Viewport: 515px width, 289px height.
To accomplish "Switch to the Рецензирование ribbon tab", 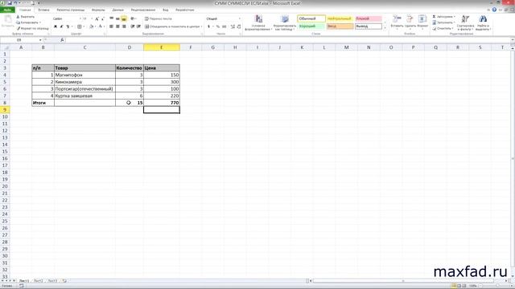I will [143, 10].
